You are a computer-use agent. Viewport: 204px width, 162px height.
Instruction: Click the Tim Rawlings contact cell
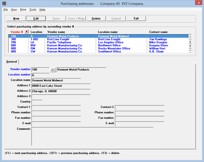pyautogui.click(x=158, y=39)
